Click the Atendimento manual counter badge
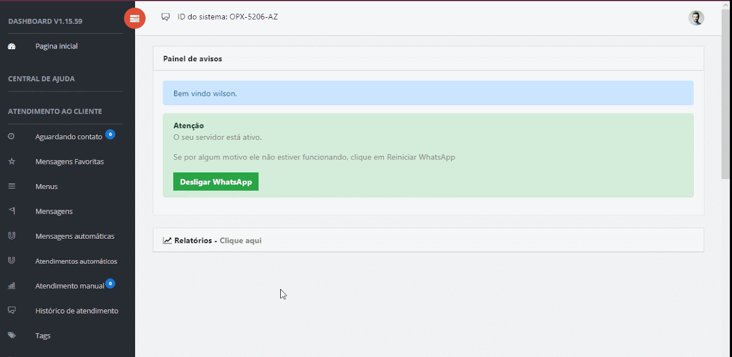The height and width of the screenshot is (357, 732). [110, 283]
